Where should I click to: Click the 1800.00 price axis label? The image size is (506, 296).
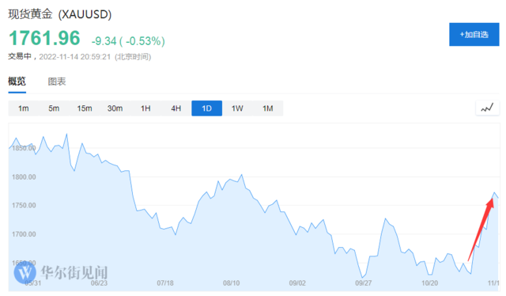coord(24,176)
